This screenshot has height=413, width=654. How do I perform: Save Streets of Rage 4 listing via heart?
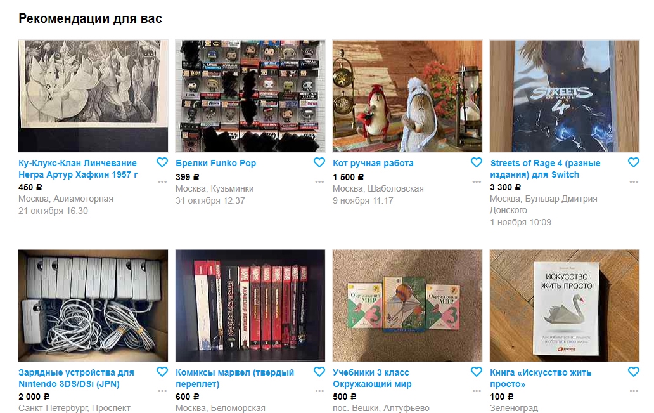point(634,162)
